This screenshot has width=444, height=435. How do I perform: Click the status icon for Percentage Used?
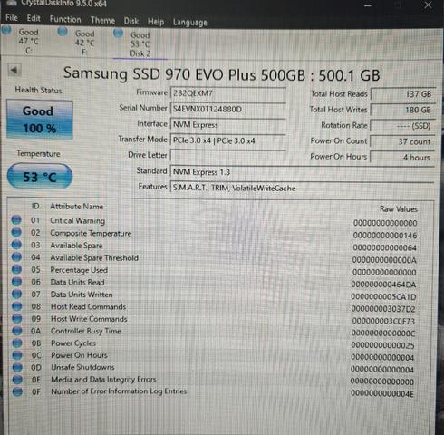coord(16,269)
